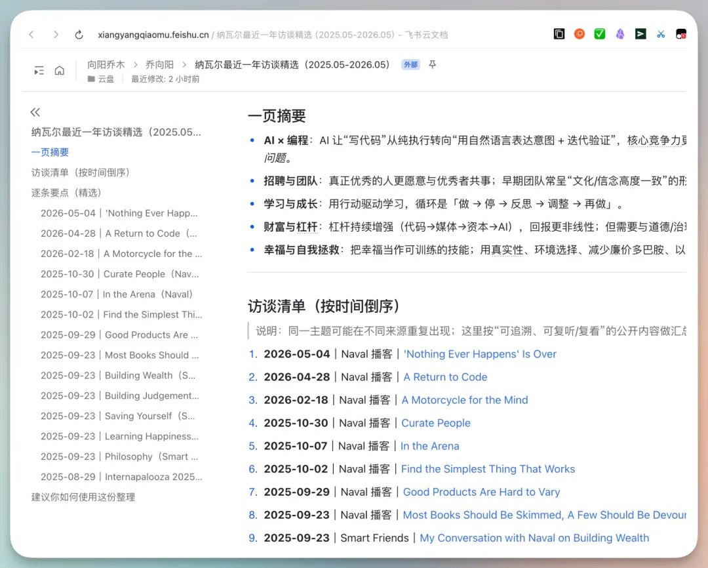The image size is (708, 568).
Task: Open 乔向阳 in the breadcrumb
Action: coord(159,65)
